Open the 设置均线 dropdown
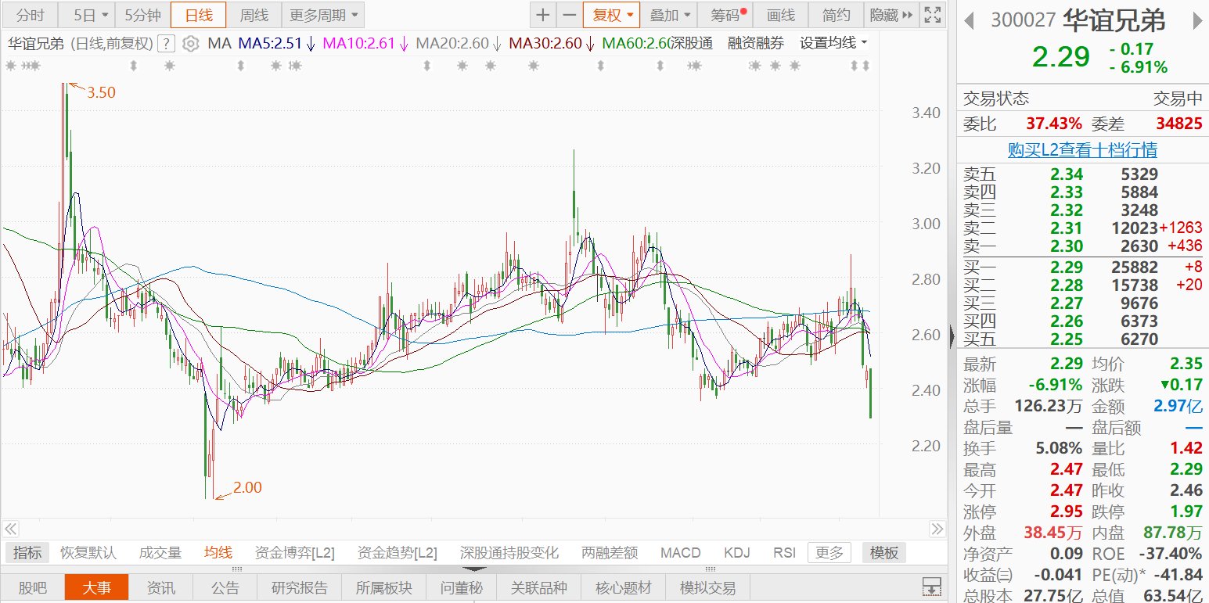The width and height of the screenshot is (1209, 603). click(x=833, y=43)
